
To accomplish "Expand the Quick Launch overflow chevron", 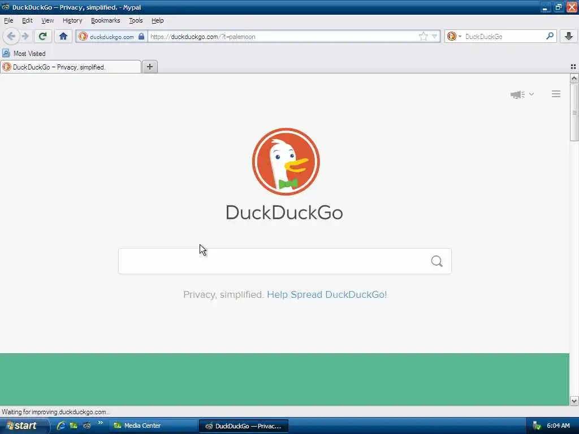I will [x=101, y=423].
